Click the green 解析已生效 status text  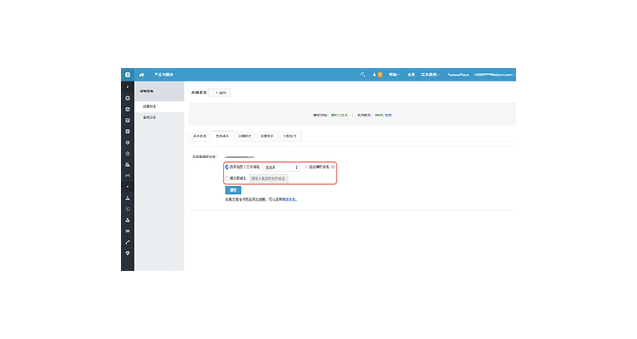coord(340,115)
